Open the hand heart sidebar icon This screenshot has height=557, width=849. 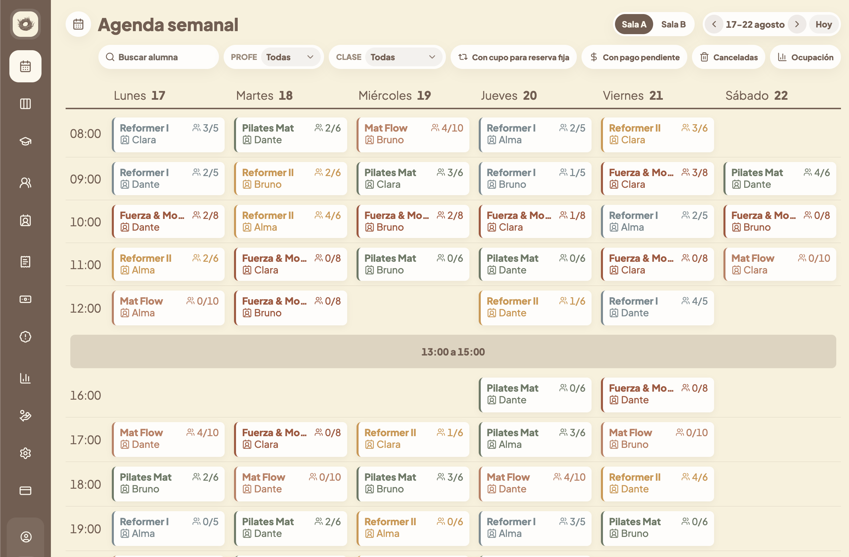(x=25, y=416)
